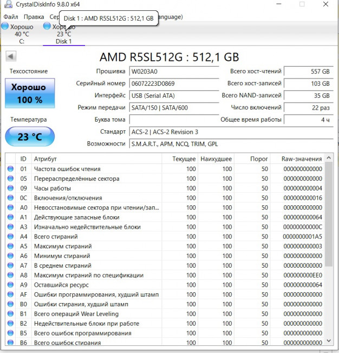Click status circle for A8 row

(10, 275)
